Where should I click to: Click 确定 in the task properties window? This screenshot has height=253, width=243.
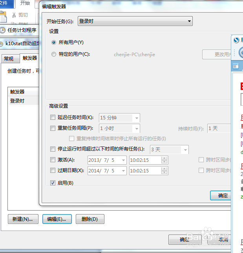coord(185,240)
